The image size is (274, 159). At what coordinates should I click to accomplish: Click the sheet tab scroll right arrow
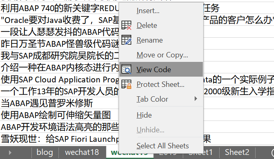point(10,153)
